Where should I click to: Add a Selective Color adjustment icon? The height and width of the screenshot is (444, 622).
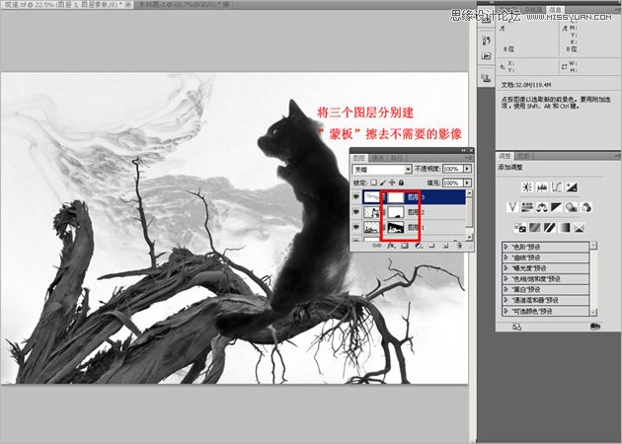pos(579,228)
